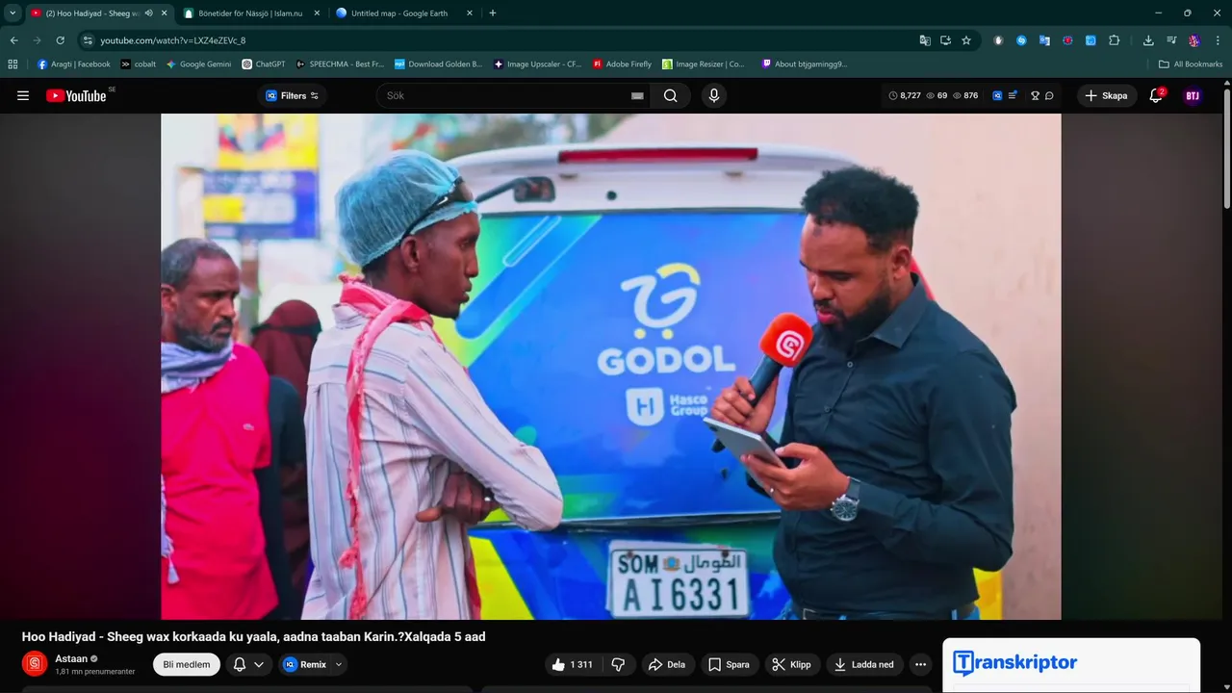Image resolution: width=1232 pixels, height=693 pixels.
Task: Select the Hoo Hadiyad YouTube tab
Action: [x=87, y=13]
